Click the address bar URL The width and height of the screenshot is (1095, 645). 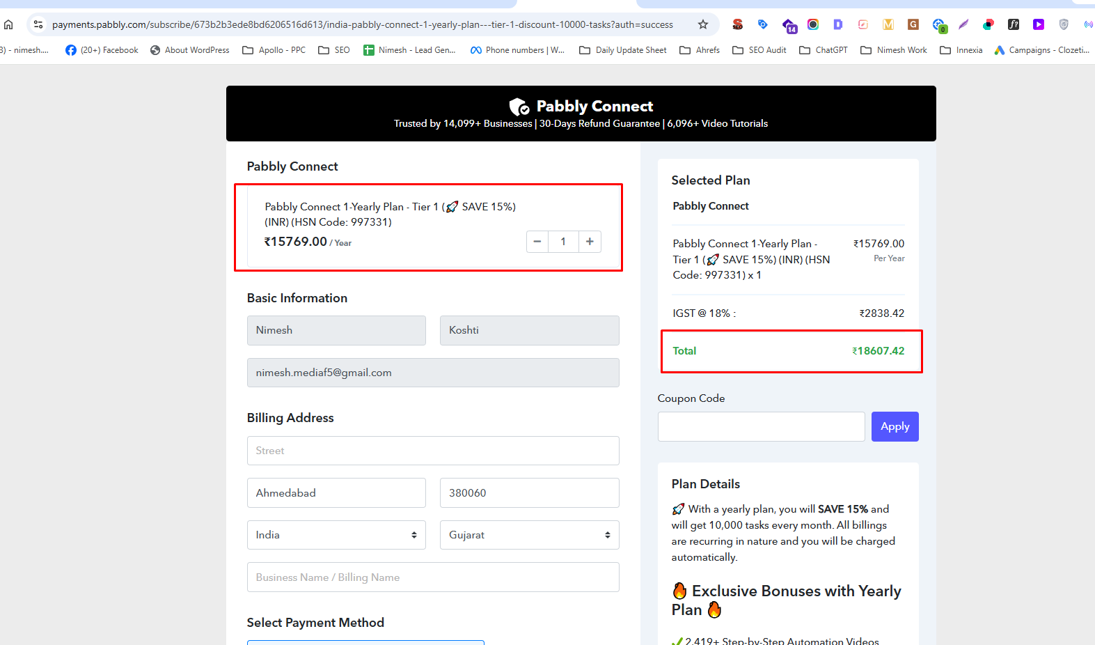pyautogui.click(x=363, y=24)
